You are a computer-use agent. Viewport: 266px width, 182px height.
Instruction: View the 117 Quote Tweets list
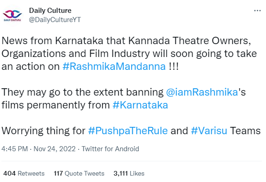click(79, 173)
